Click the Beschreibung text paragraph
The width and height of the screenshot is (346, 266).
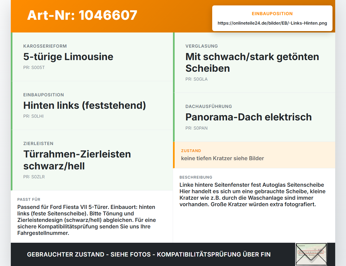tap(252, 195)
